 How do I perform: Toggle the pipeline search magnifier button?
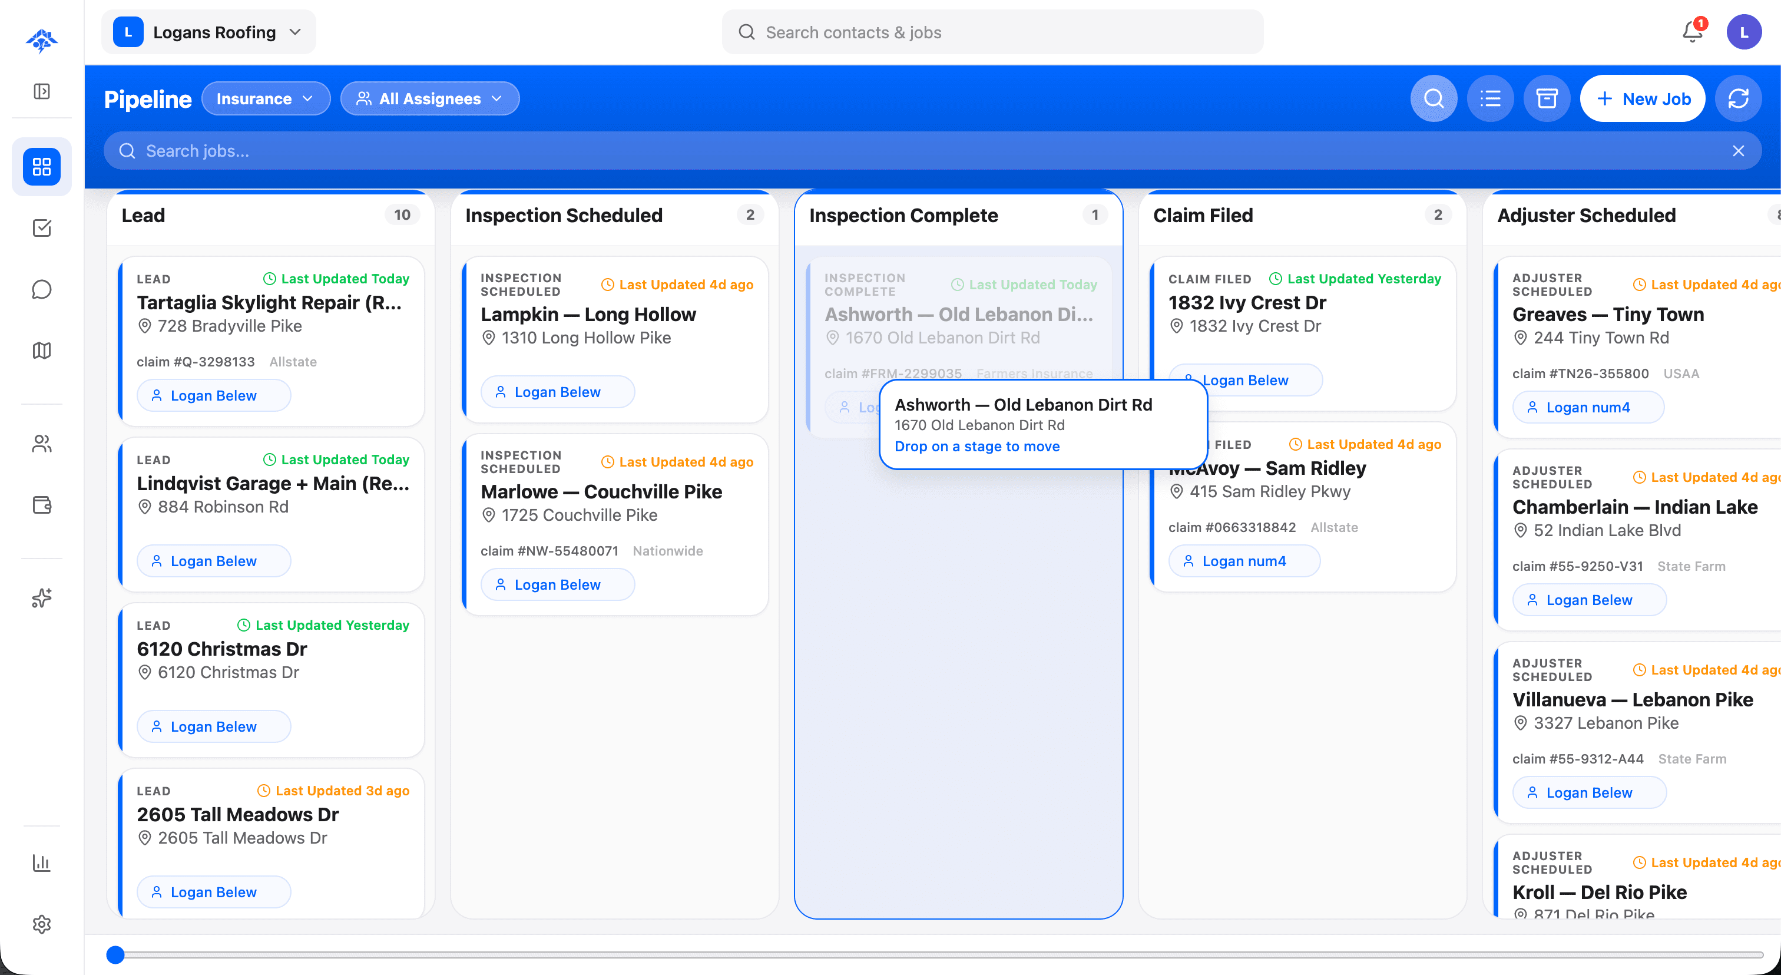click(x=1434, y=99)
